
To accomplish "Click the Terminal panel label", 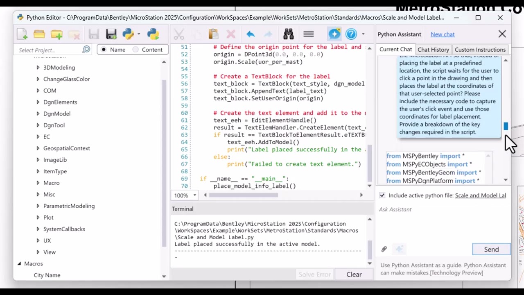I will click(183, 209).
